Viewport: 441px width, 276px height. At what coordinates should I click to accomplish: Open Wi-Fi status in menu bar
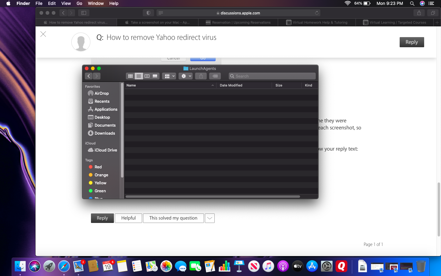click(348, 3)
